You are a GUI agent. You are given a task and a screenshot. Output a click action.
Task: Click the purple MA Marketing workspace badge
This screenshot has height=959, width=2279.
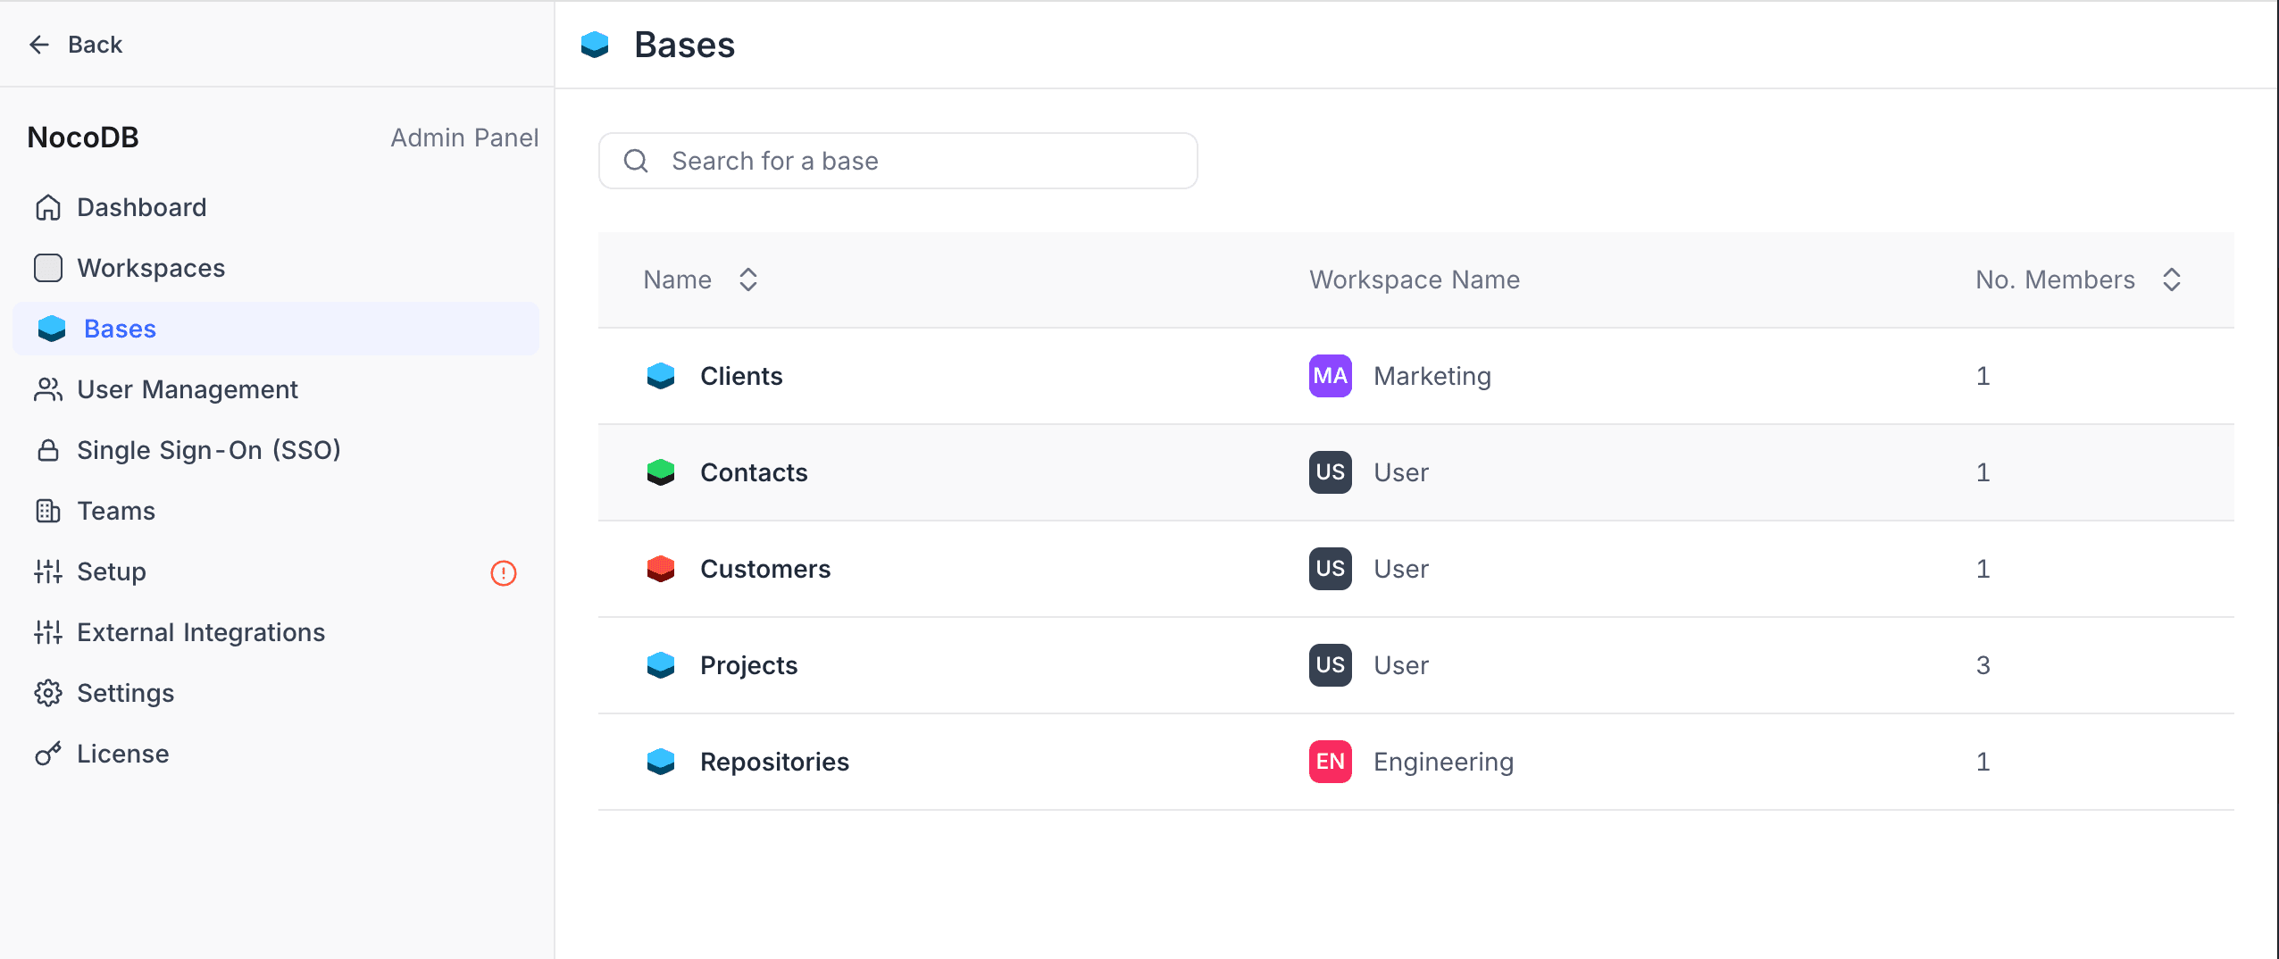point(1330,376)
